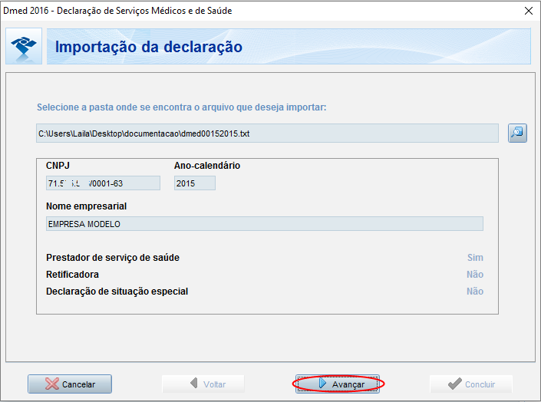Click the 'Ano-calendário' label
The height and width of the screenshot is (402, 541).
tap(207, 166)
